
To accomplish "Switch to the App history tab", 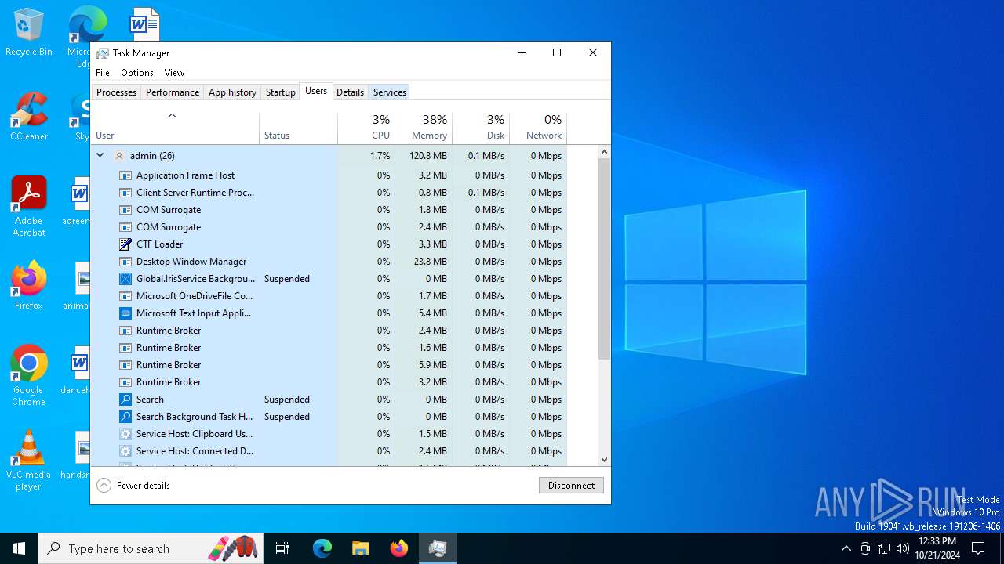I will coord(232,92).
